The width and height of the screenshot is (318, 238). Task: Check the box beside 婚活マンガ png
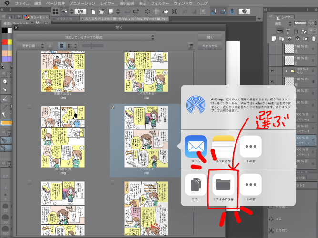pos(30,107)
